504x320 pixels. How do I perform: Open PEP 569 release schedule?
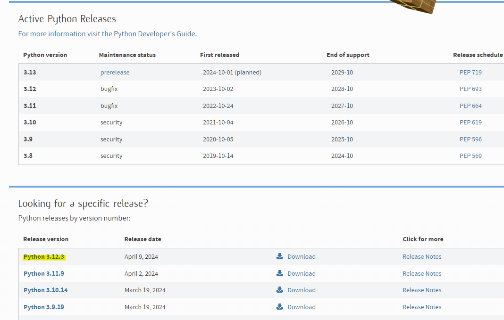(470, 156)
